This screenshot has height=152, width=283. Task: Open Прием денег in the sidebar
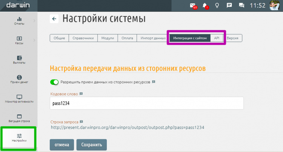[19, 79]
